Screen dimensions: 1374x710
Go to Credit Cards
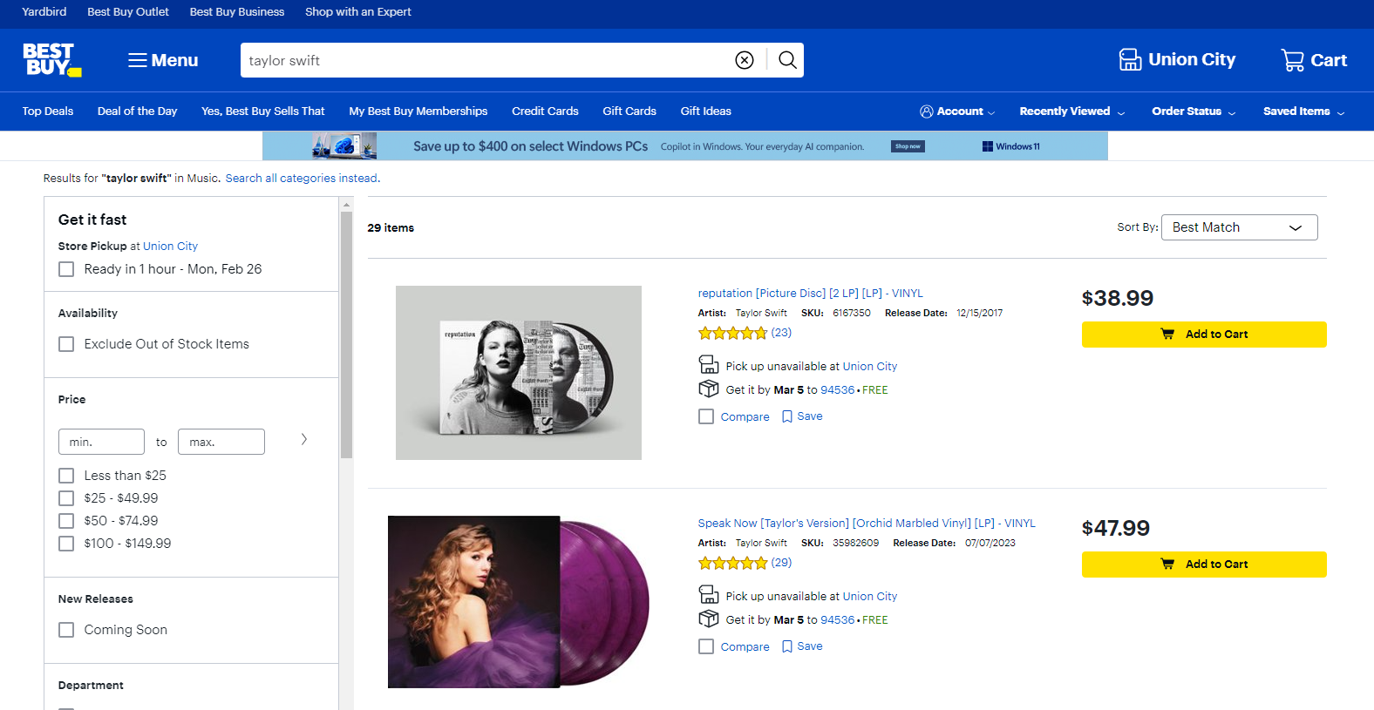click(x=545, y=112)
